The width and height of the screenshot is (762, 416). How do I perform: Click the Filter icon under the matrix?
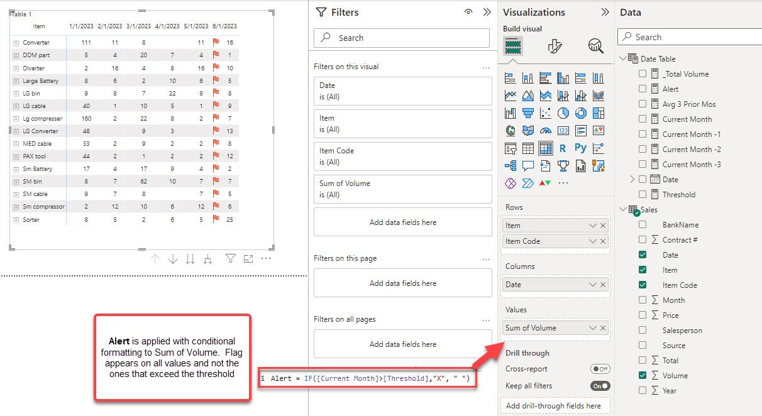(x=231, y=259)
